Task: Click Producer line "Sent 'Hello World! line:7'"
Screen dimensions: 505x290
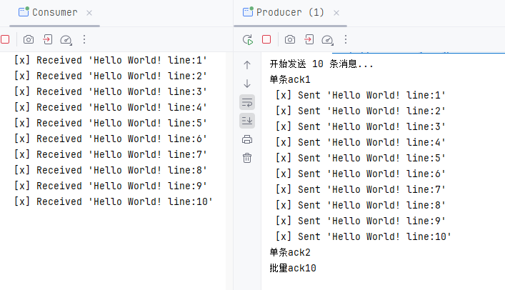Action: (x=361, y=189)
